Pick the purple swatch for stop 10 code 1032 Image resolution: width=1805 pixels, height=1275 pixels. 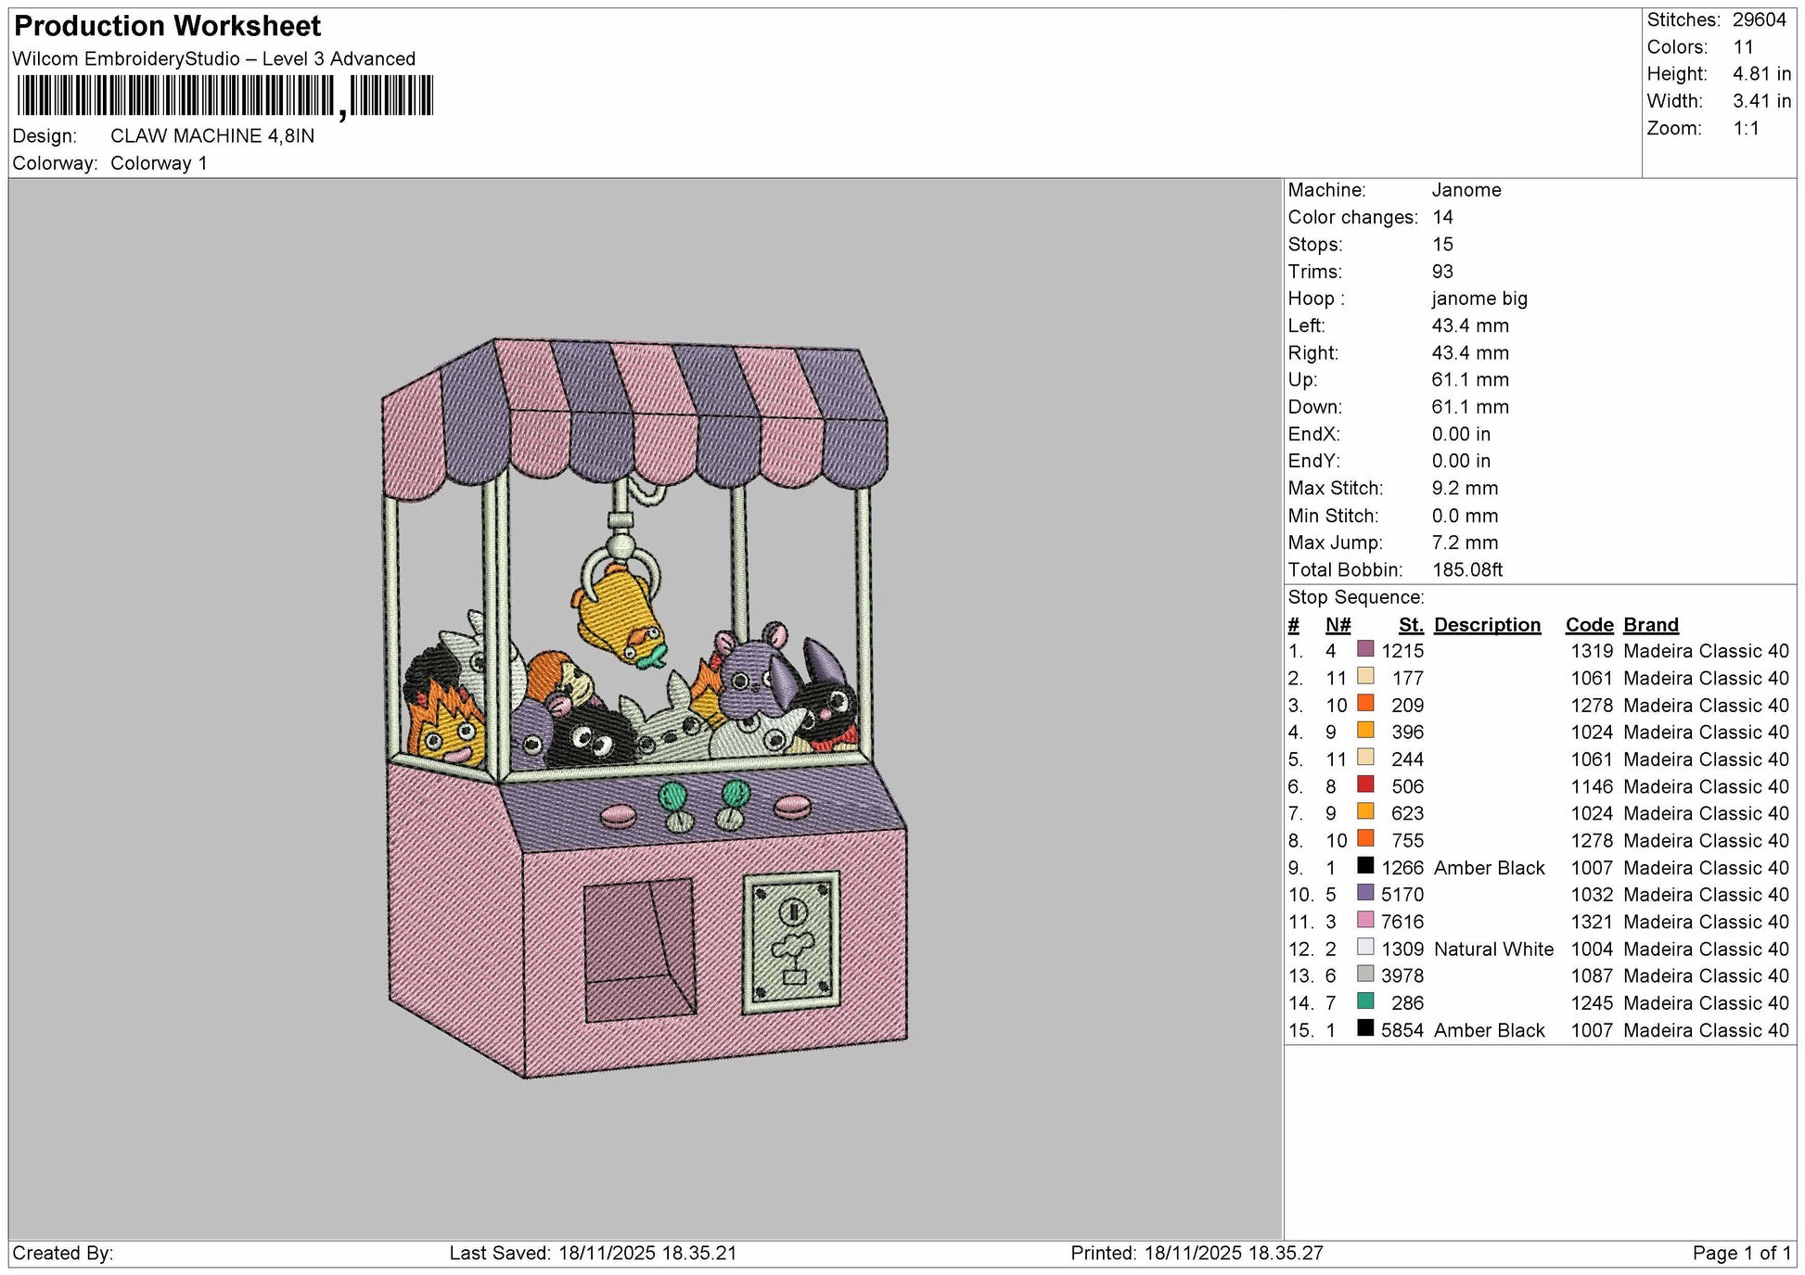1365,892
